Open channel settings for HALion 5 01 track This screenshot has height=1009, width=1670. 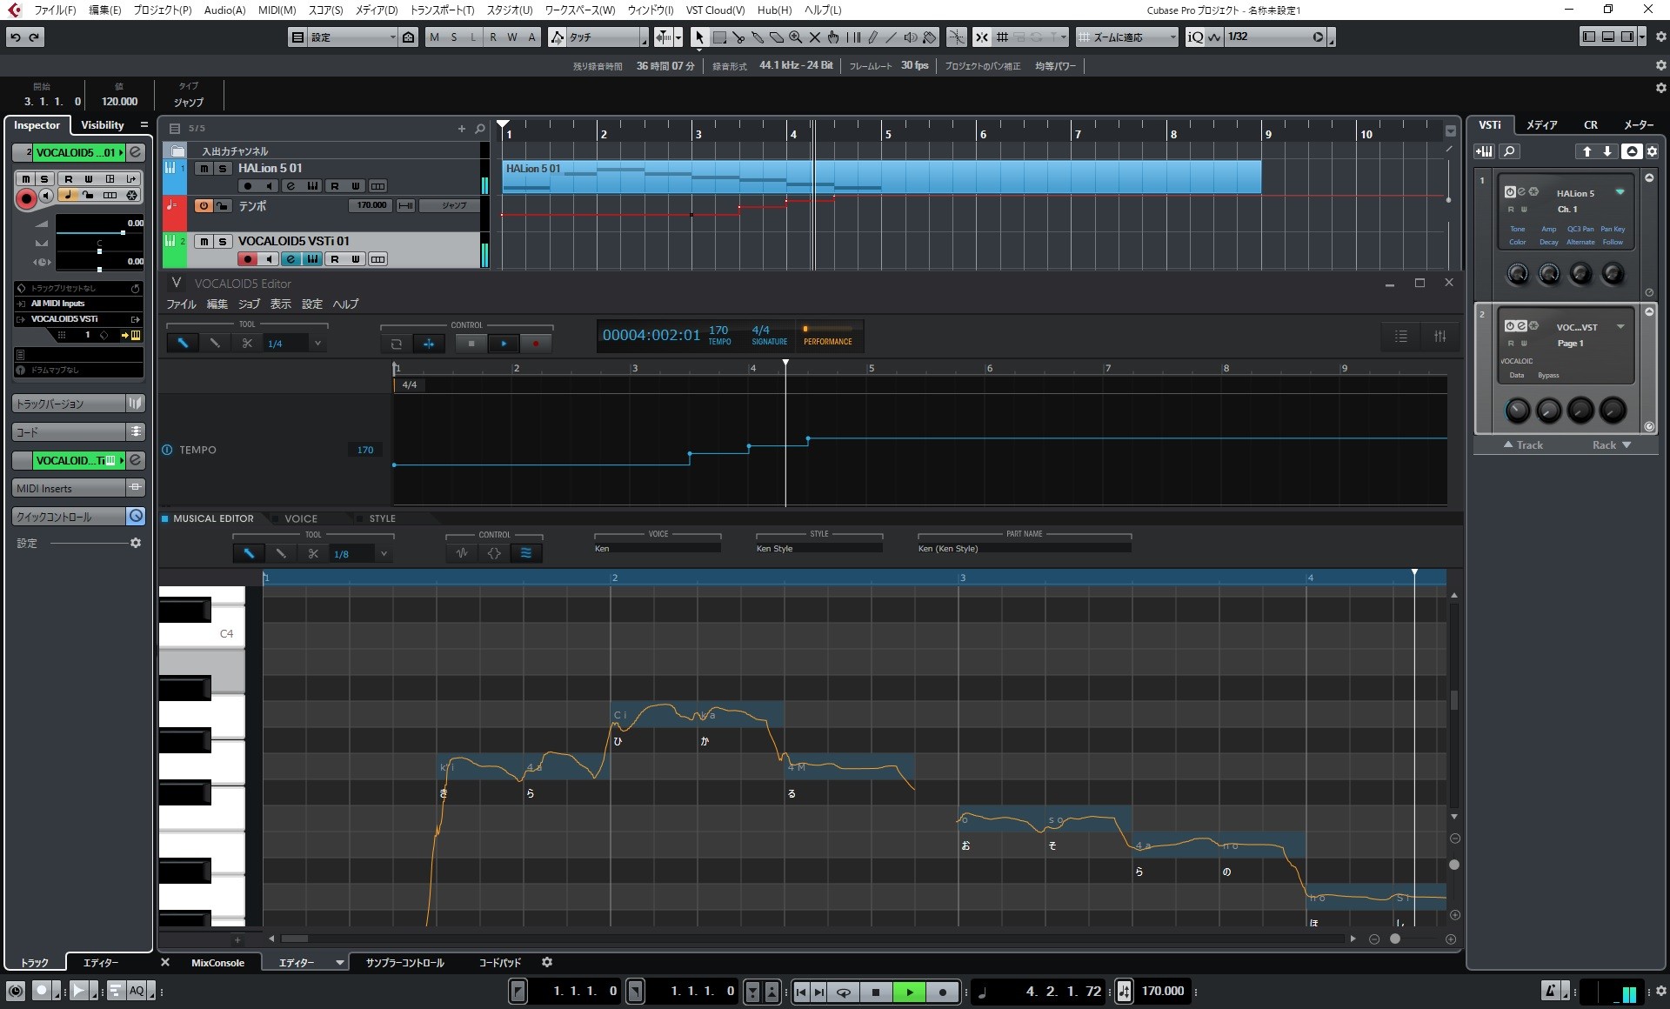291,185
